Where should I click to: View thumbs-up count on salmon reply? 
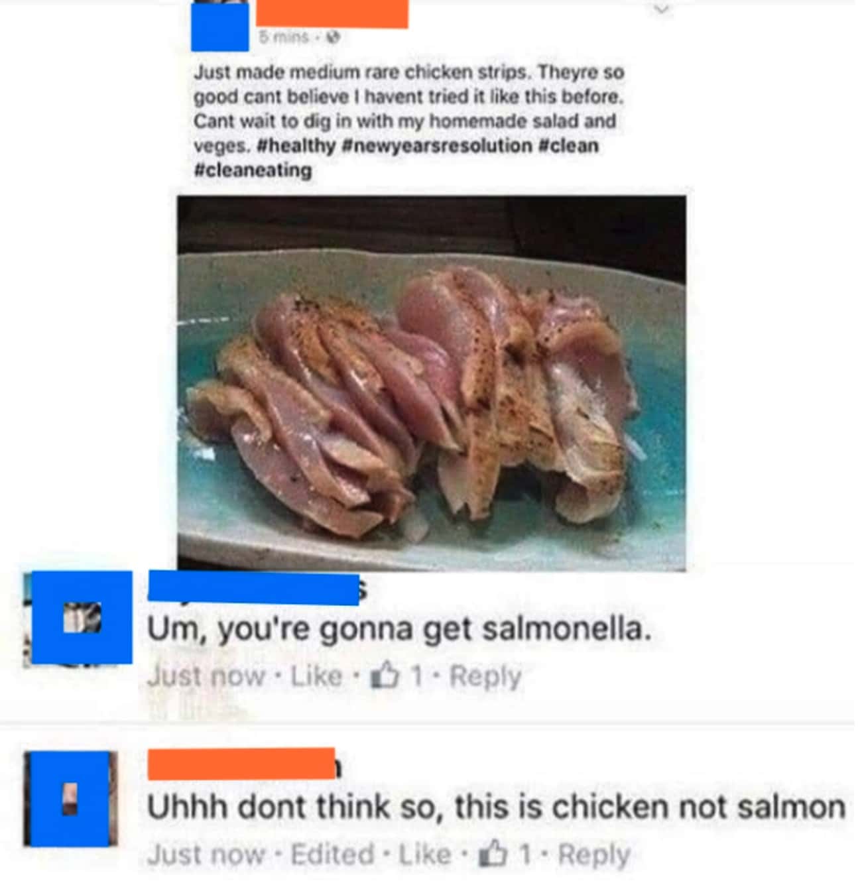point(505,855)
